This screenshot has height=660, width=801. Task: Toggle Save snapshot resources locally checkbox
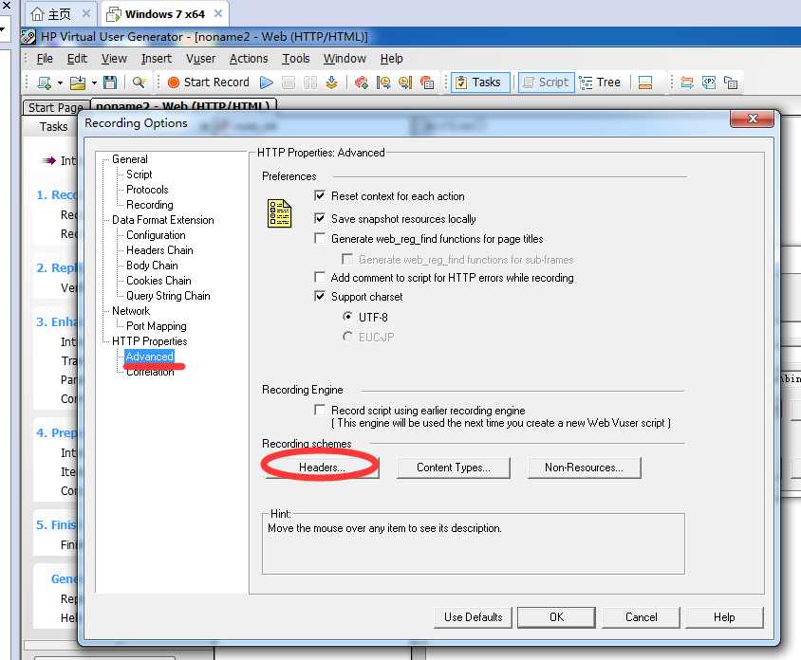click(320, 218)
